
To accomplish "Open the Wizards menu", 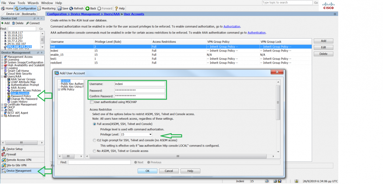I will click(33, 3).
